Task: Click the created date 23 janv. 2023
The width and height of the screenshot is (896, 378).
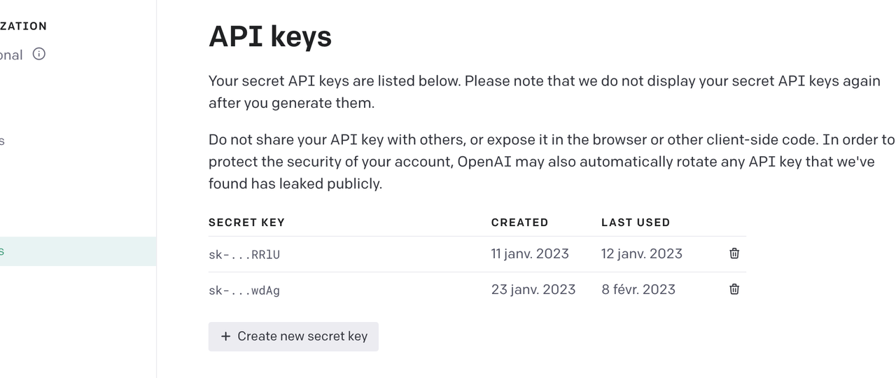Action: [533, 289]
